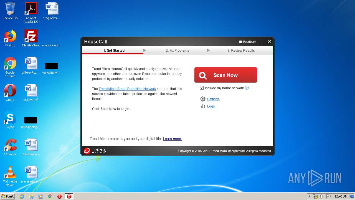Viewport: 355px width, 200px height.
Task: Select the 3. Review Results step
Action: point(241,51)
